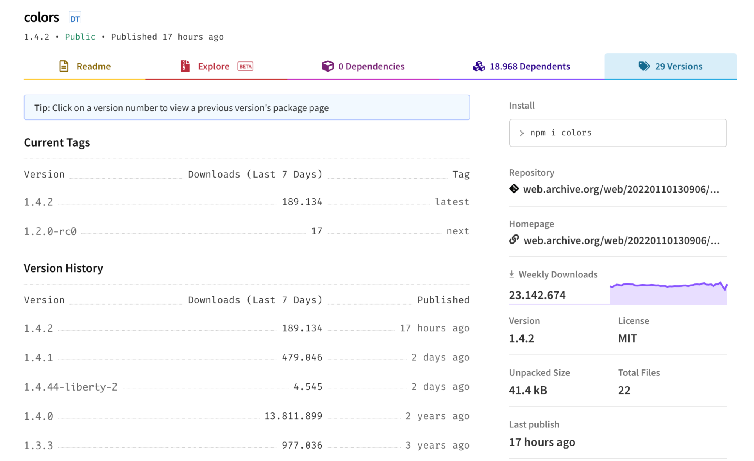
Task: Click the Dependencies cube icon
Action: tap(328, 66)
